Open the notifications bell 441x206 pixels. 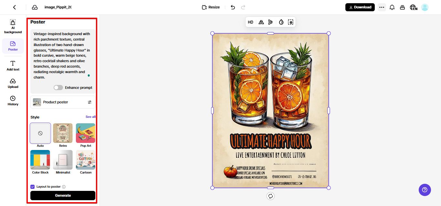point(392,7)
